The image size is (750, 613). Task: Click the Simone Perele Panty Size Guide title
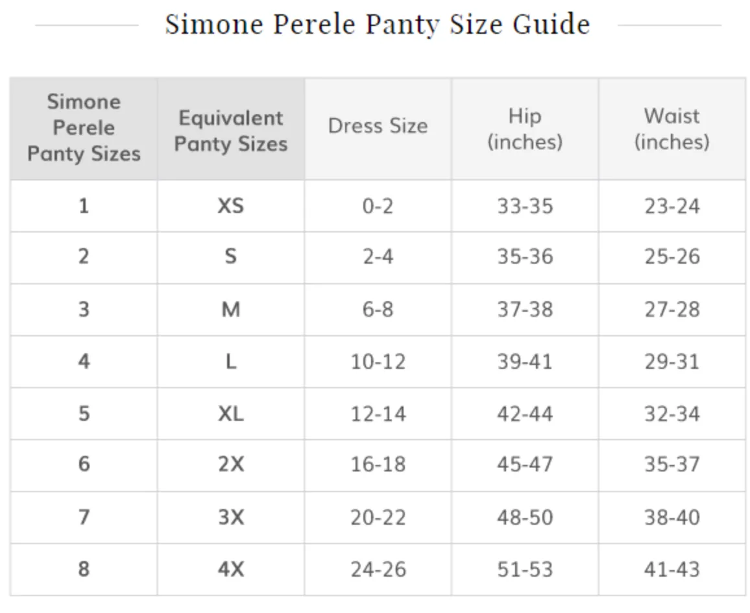[378, 24]
